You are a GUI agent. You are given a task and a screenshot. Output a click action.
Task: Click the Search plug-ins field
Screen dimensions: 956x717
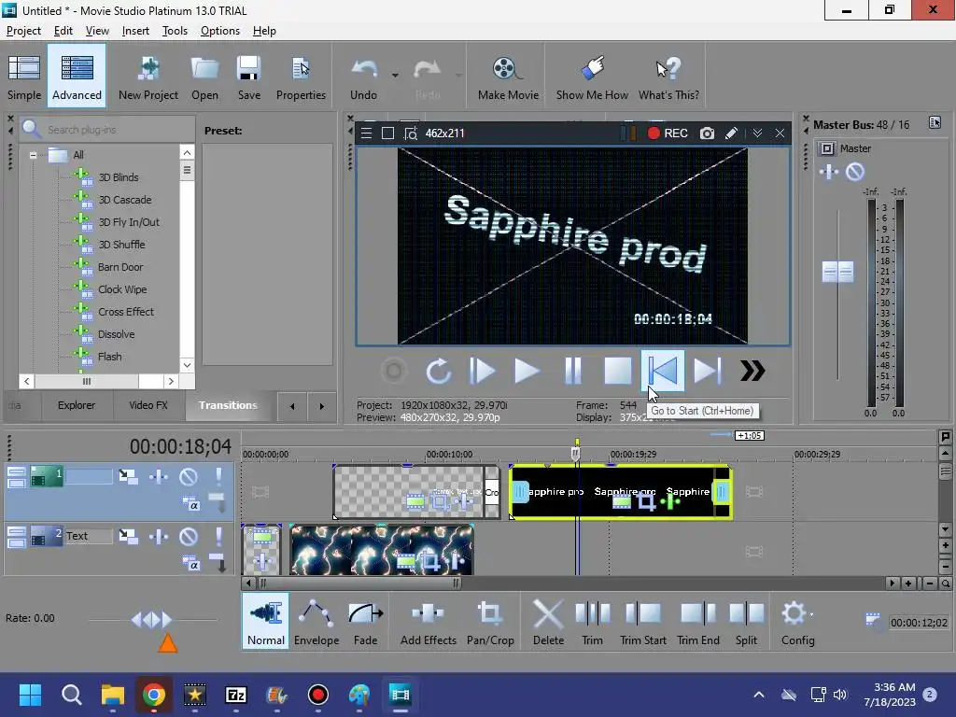[x=108, y=129]
